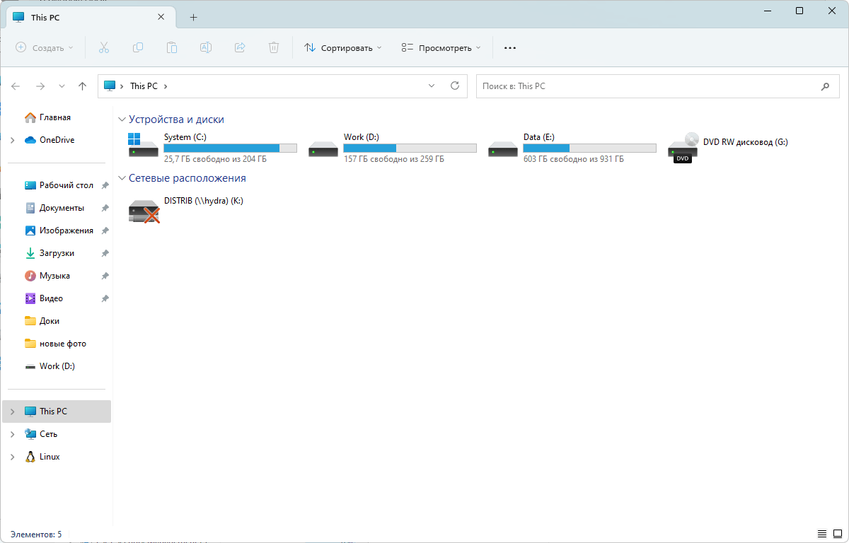This screenshot has height=543, width=849.
Task: Refresh the current location
Action: click(x=455, y=86)
